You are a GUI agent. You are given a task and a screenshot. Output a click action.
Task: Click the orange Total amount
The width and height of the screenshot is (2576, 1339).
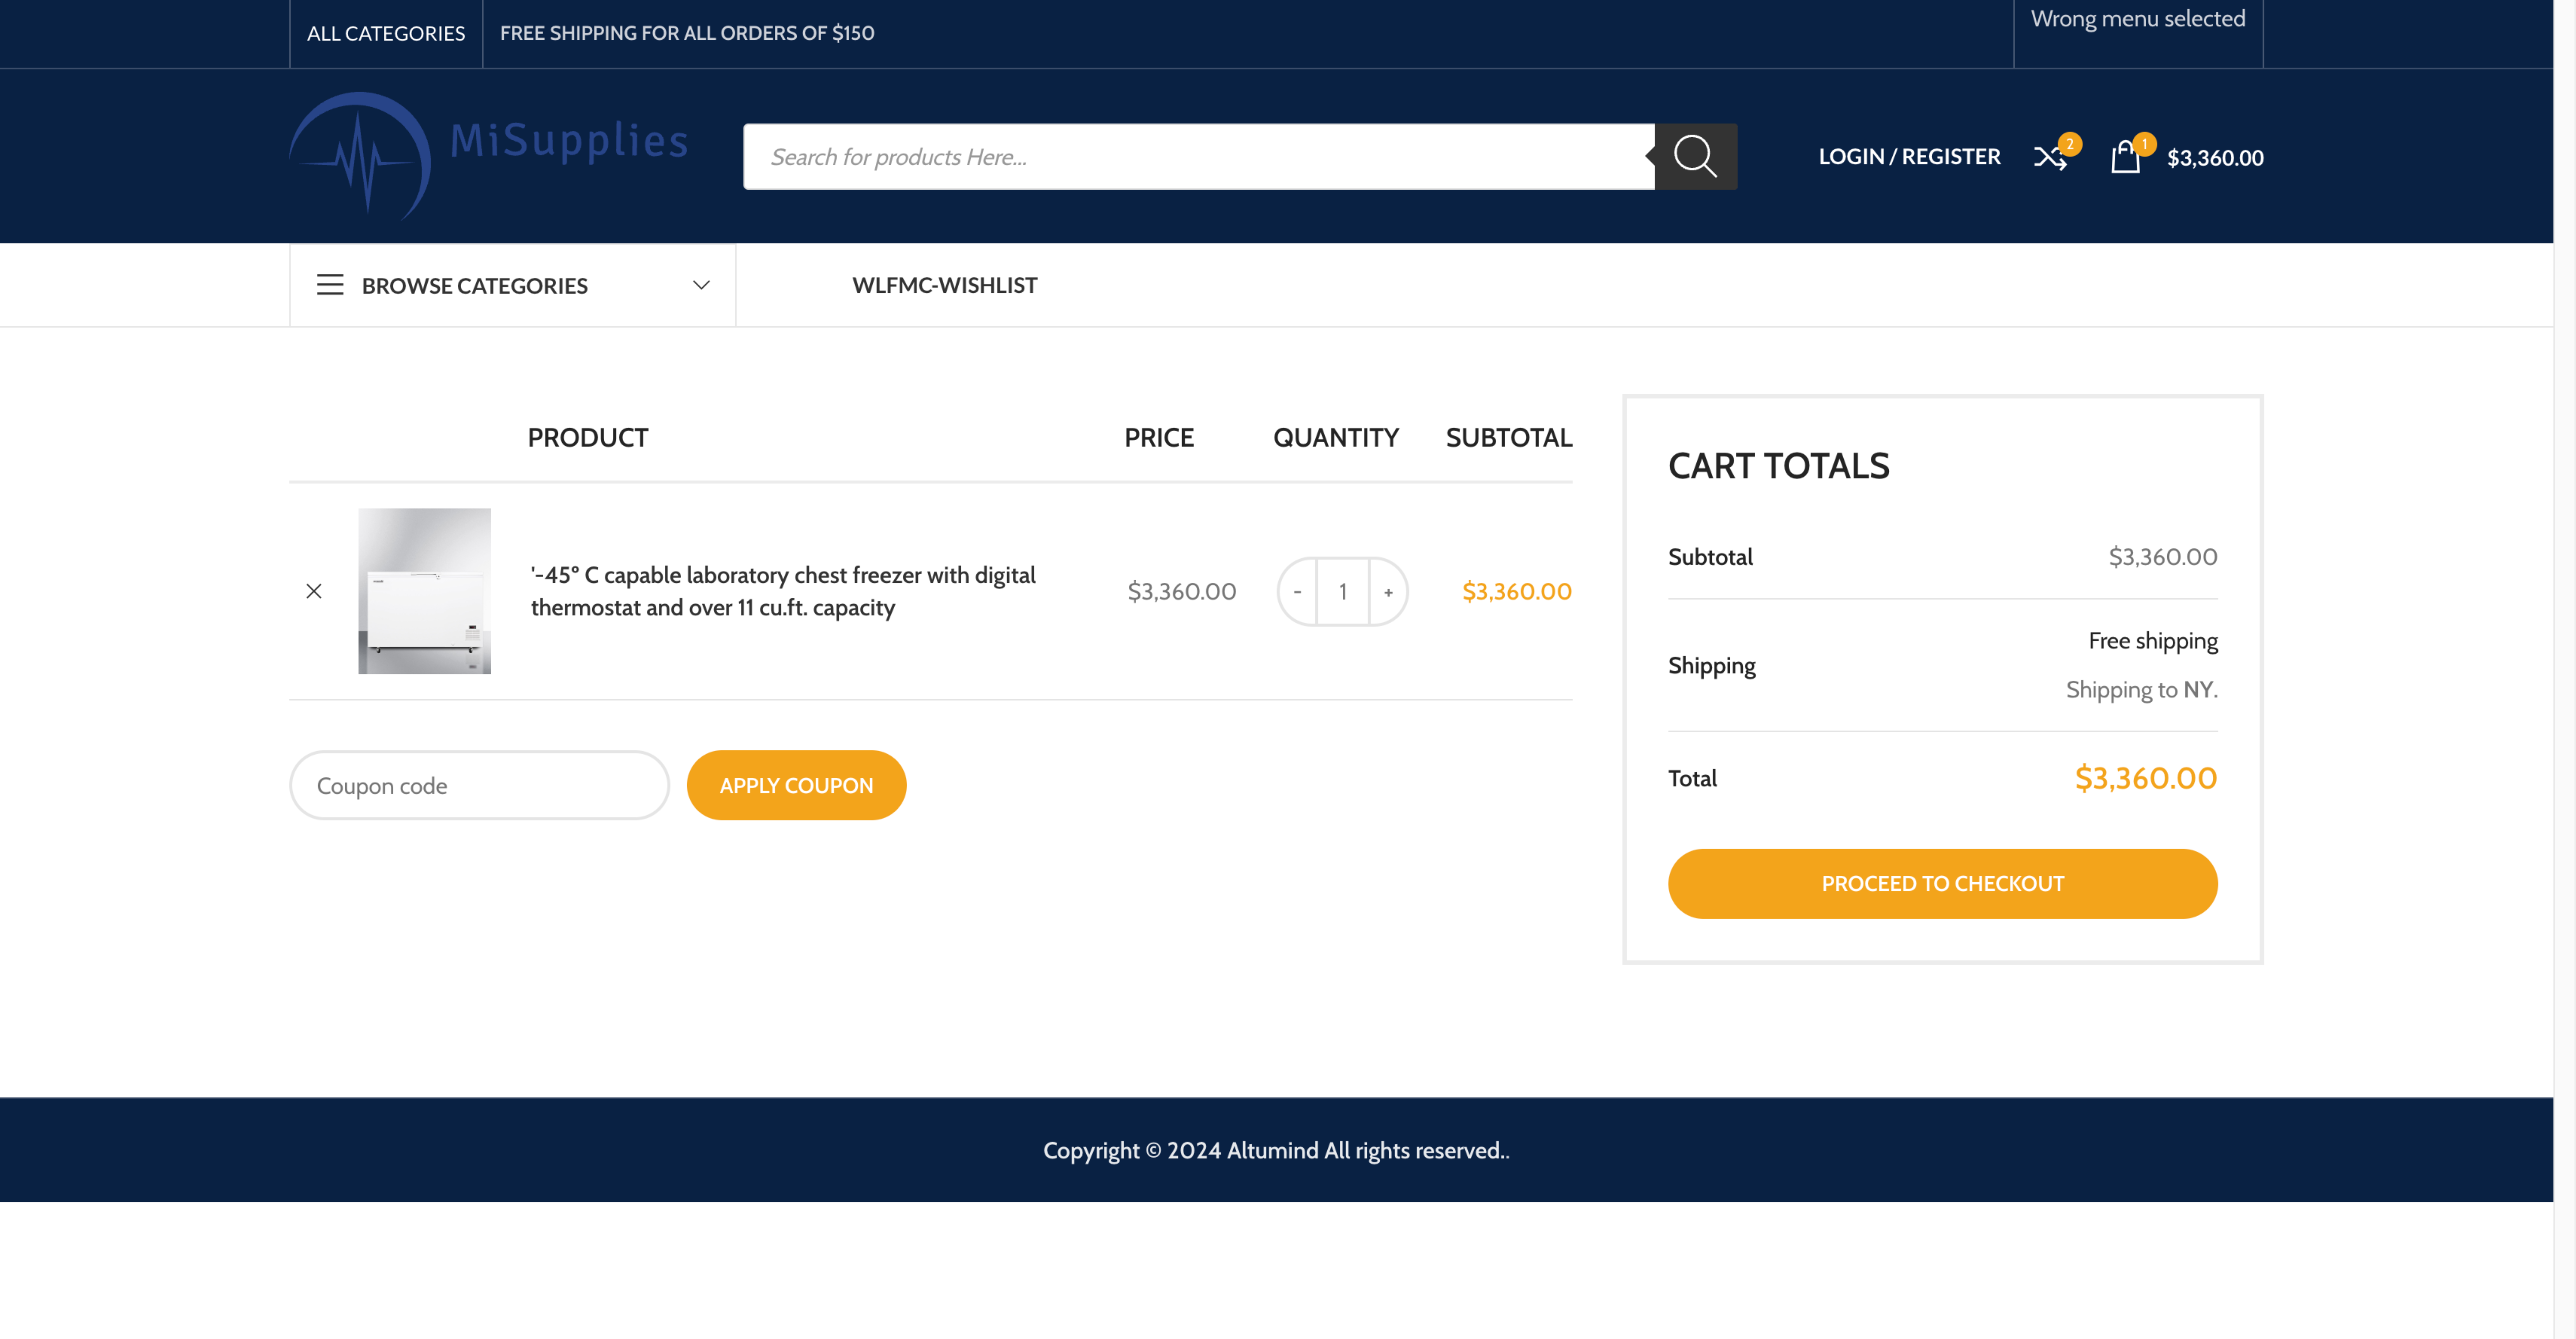(x=2146, y=778)
